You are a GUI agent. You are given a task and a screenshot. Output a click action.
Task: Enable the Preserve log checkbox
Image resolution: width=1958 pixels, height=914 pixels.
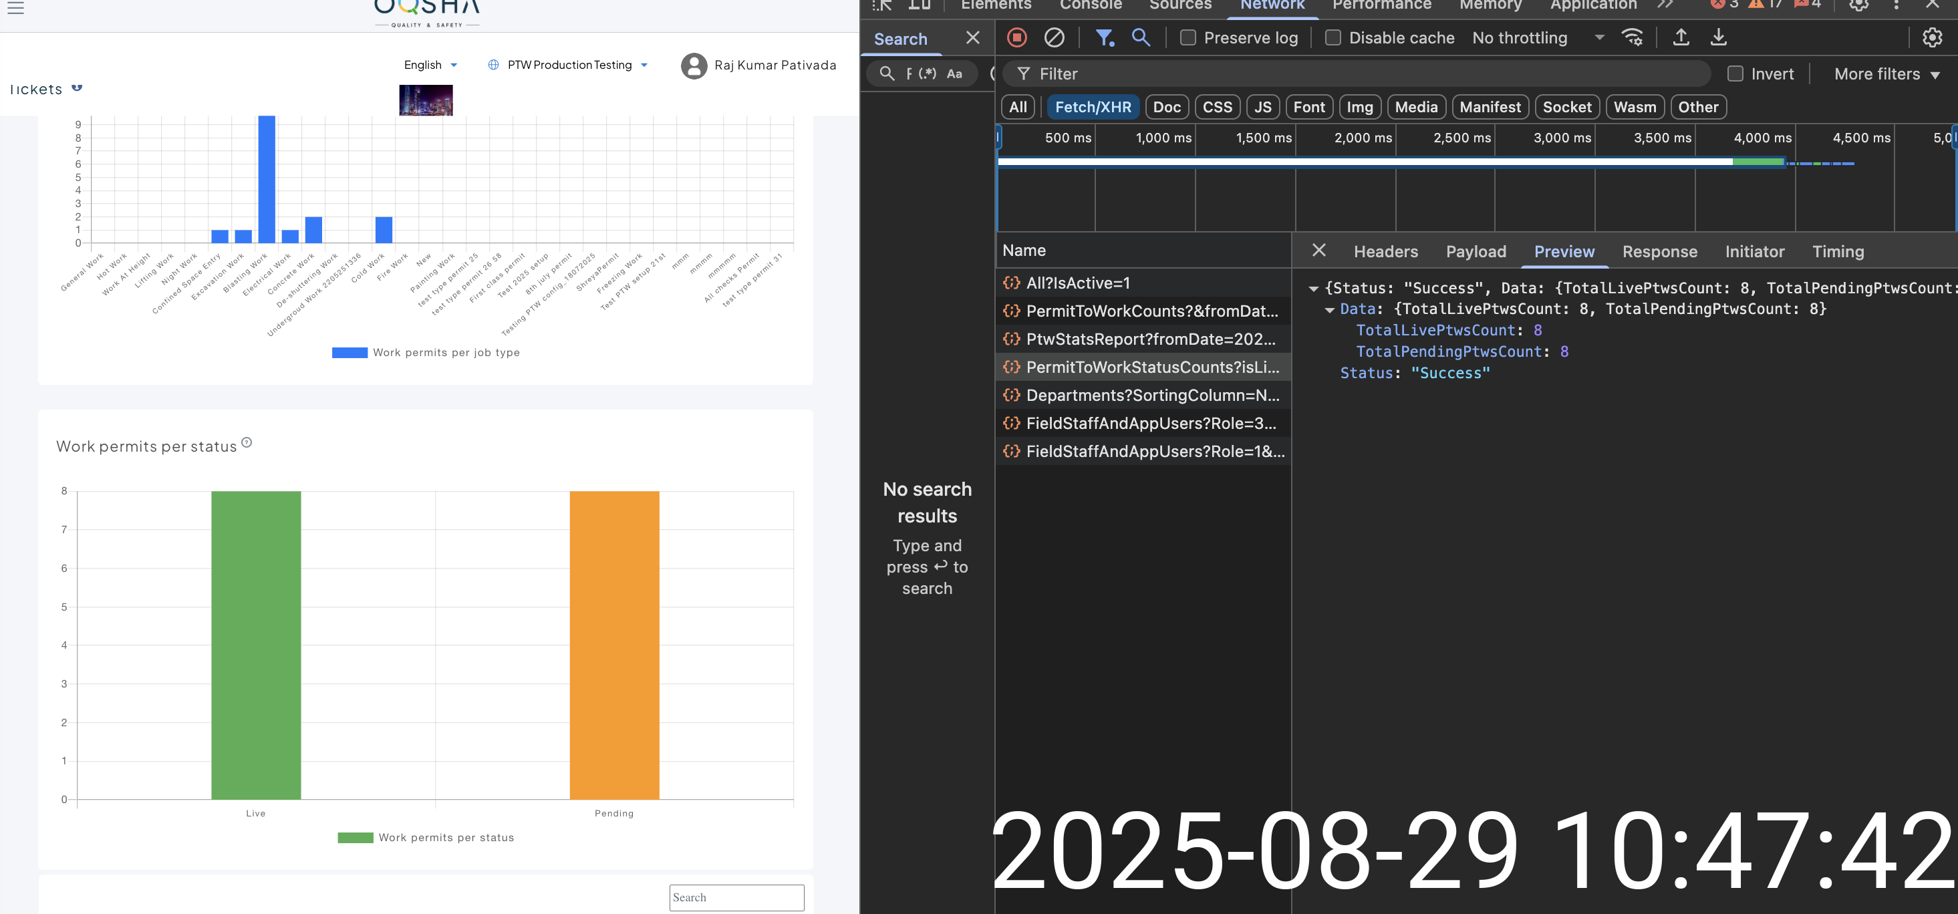(1187, 37)
